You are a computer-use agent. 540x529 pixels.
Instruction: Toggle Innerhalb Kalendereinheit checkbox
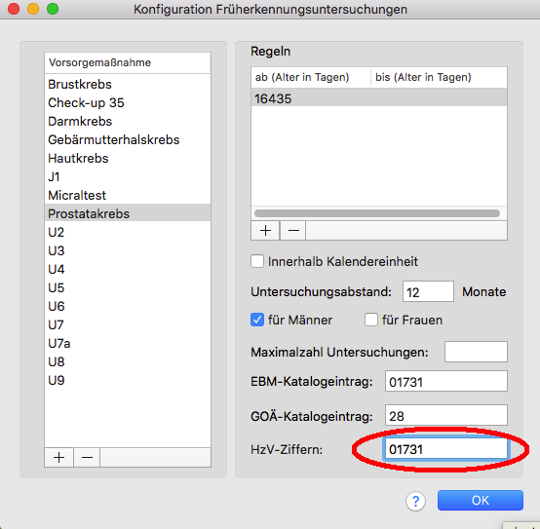257,261
